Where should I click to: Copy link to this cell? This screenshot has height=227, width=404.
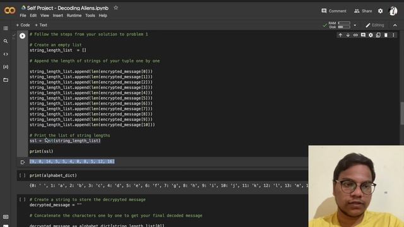[355, 35]
